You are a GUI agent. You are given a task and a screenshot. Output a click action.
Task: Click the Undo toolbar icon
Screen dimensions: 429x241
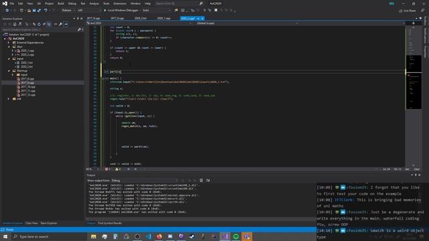coord(46,11)
